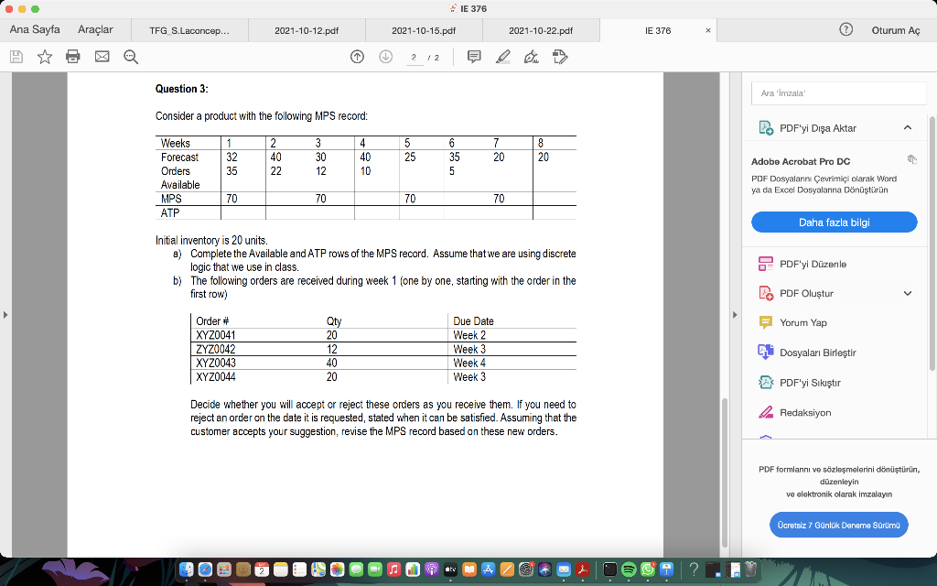Open WhatsApp from the dock

tap(648, 570)
